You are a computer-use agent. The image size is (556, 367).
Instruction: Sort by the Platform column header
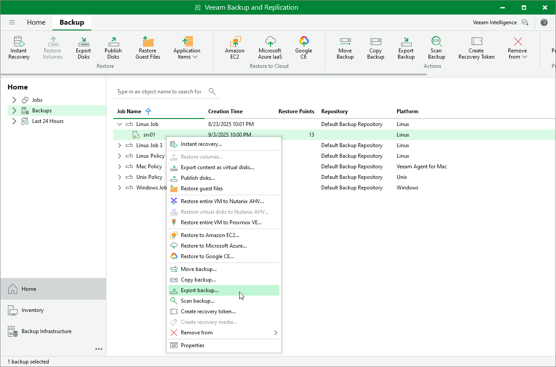(x=407, y=111)
